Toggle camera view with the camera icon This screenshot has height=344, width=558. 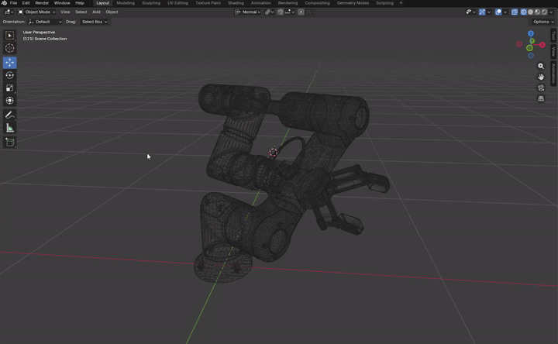point(541,88)
